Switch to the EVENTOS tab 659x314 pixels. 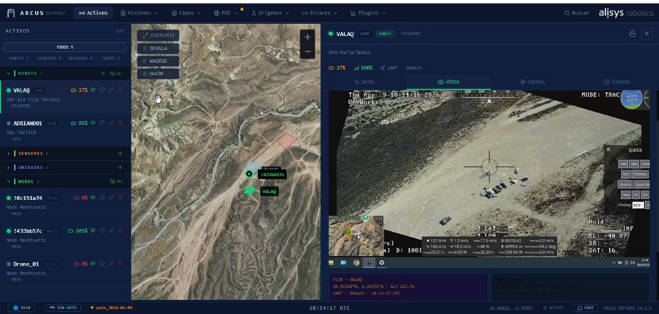point(616,82)
